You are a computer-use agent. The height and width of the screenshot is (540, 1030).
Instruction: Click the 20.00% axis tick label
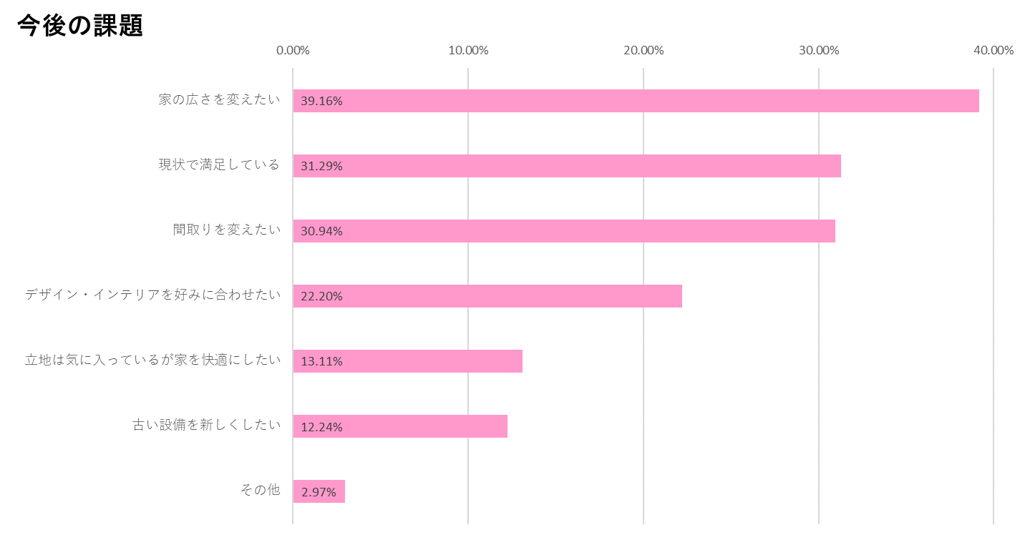point(643,50)
